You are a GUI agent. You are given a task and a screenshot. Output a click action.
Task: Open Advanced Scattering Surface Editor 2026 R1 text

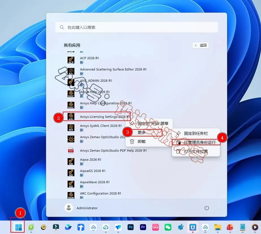tap(113, 69)
